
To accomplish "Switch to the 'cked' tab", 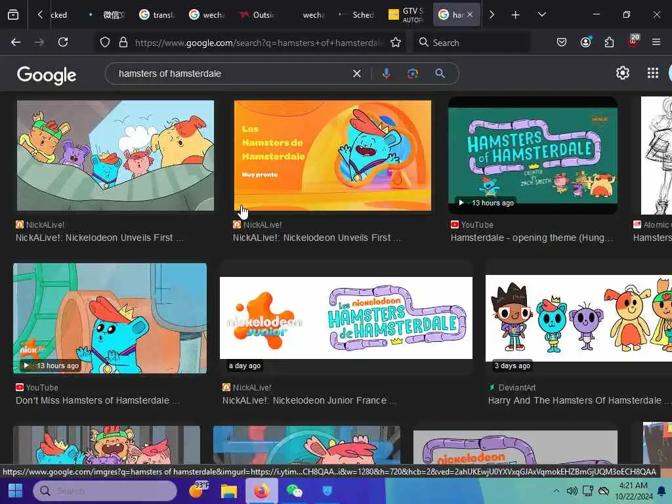I will (x=58, y=15).
